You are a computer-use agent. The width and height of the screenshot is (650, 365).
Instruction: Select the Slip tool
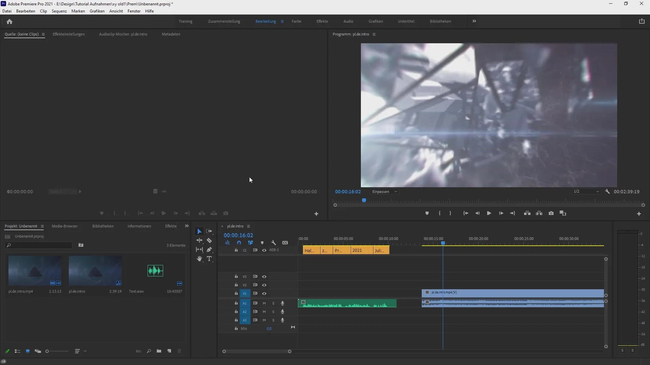tap(199, 249)
